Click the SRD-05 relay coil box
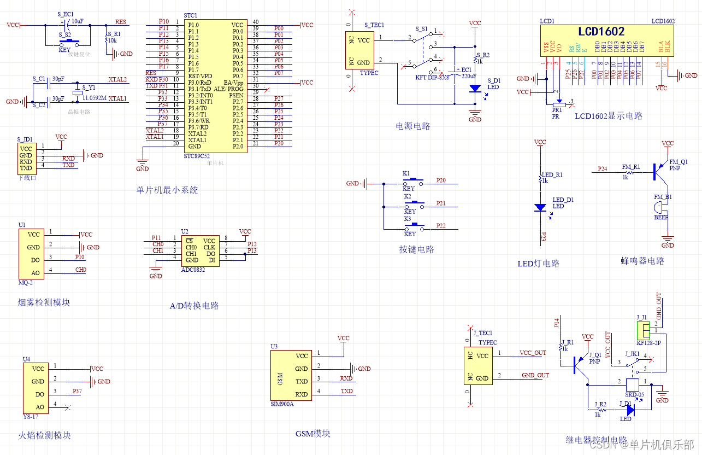The width and height of the screenshot is (702, 455). point(634,384)
